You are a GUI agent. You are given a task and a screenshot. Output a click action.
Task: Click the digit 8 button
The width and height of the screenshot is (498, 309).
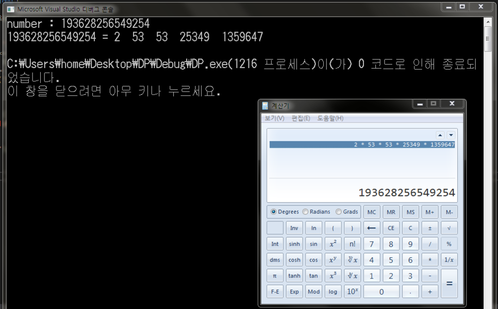(391, 244)
